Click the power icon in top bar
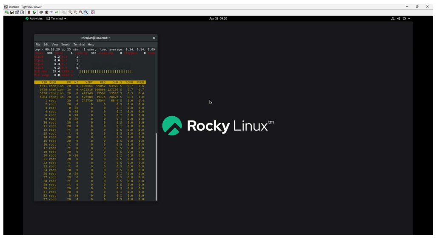 tap(404, 18)
